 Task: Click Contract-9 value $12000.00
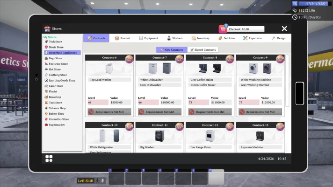click(271, 103)
